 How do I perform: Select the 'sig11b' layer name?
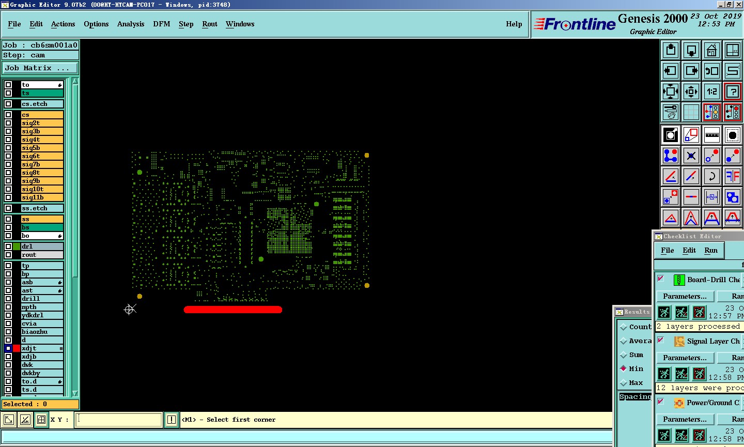pos(42,197)
